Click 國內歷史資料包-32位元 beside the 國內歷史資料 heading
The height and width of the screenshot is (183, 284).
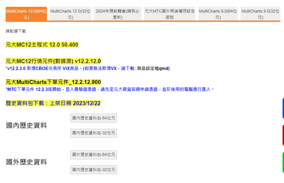(x=94, y=133)
